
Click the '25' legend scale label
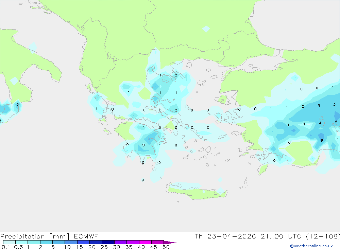(x=104, y=247)
